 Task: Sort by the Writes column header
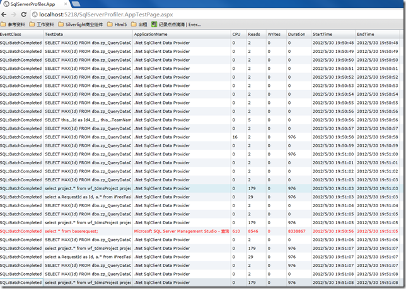[276, 34]
